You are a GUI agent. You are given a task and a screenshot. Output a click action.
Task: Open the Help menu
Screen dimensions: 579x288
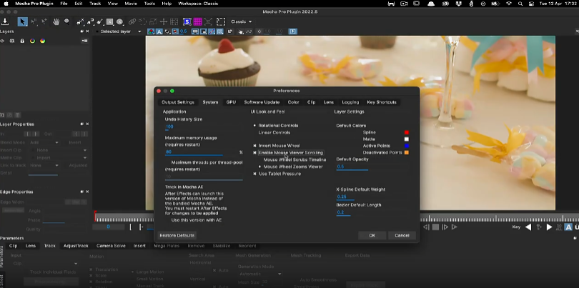click(x=167, y=4)
